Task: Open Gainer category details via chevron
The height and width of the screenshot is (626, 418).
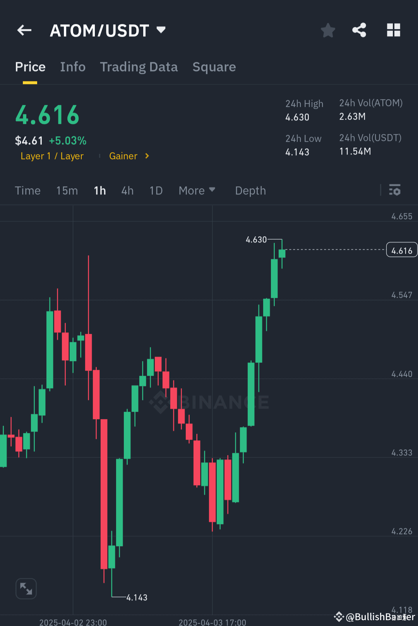Action: coord(147,156)
